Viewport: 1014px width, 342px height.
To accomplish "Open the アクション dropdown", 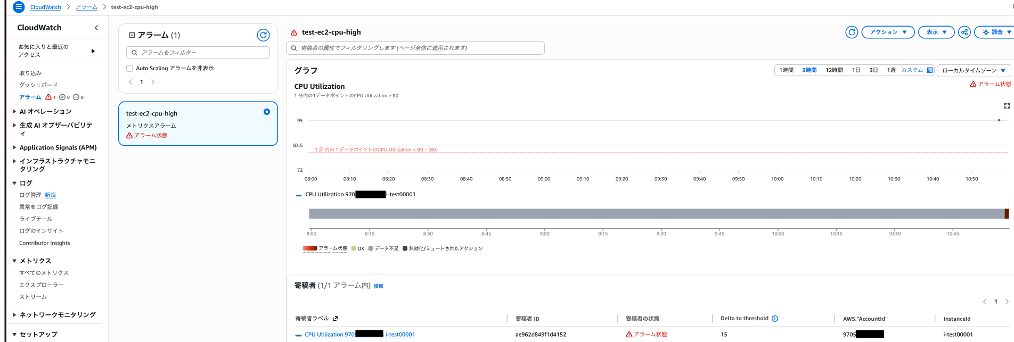I will pyautogui.click(x=888, y=32).
